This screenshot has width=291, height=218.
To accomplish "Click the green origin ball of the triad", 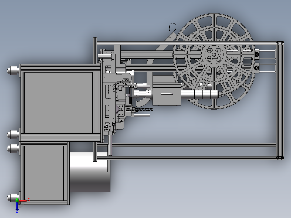I will tap(17, 200).
